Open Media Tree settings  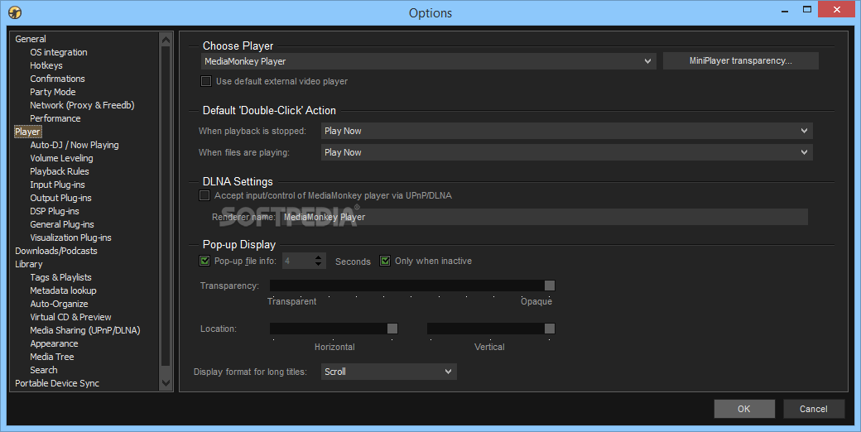click(52, 357)
